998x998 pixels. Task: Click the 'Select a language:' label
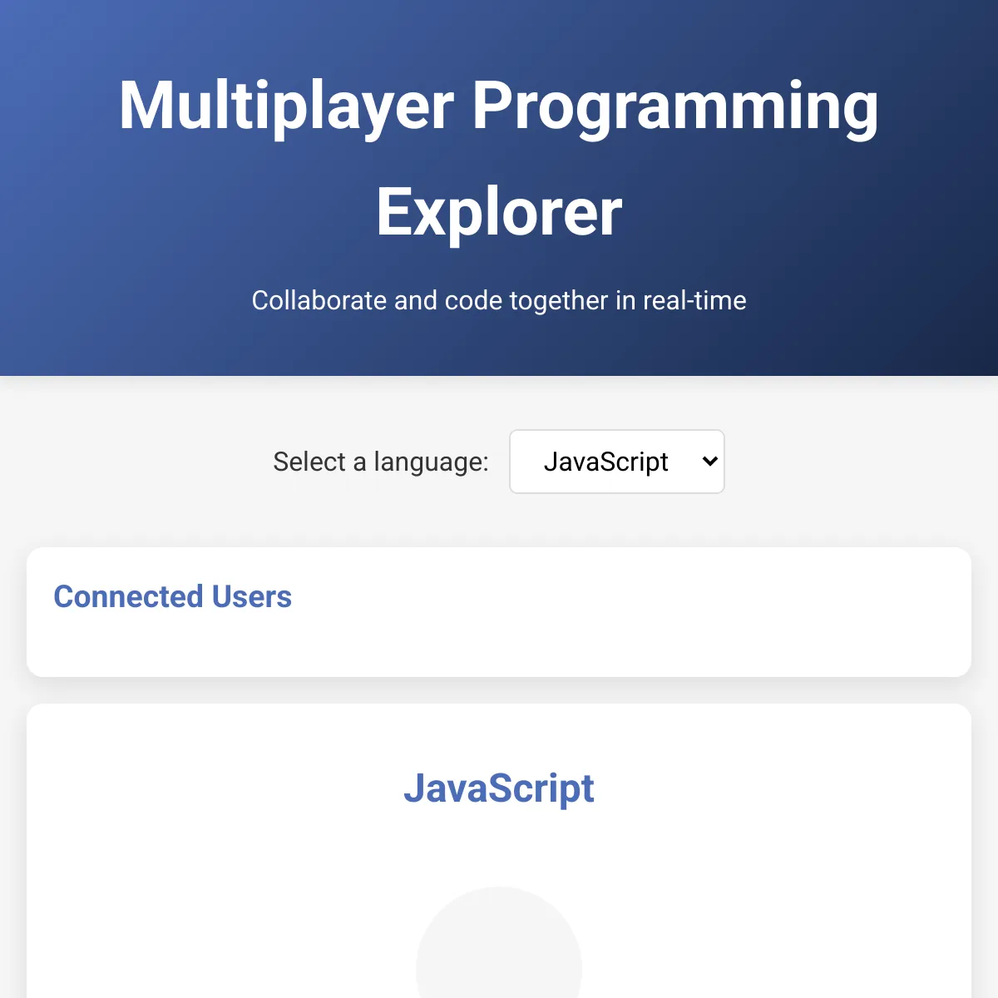point(380,462)
